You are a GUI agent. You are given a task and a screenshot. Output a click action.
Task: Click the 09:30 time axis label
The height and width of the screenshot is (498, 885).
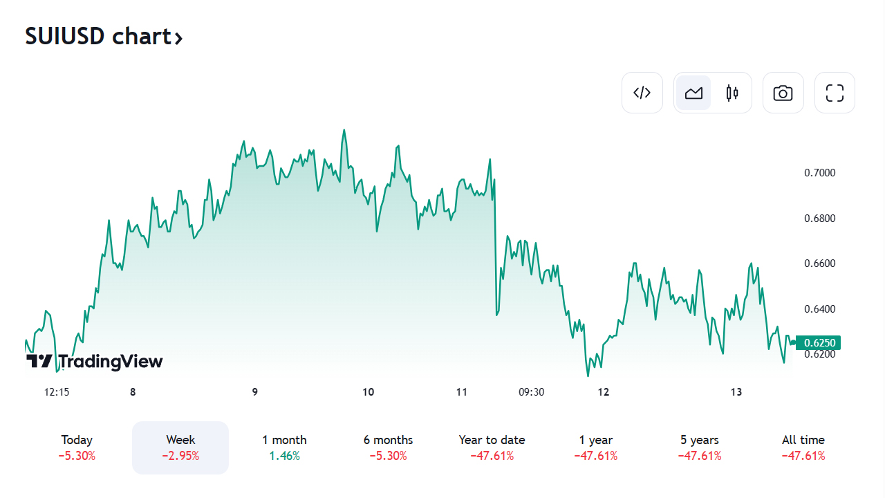(531, 392)
